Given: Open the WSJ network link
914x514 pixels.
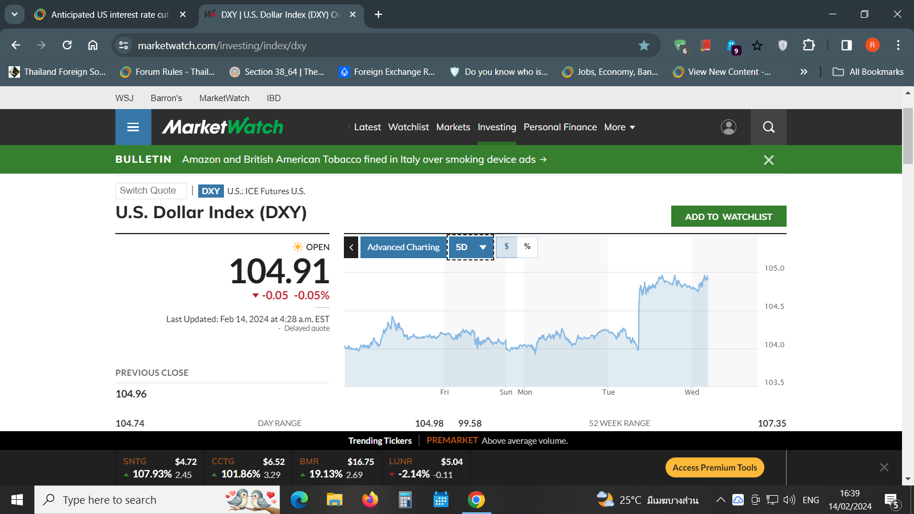Looking at the screenshot, I should click(125, 98).
